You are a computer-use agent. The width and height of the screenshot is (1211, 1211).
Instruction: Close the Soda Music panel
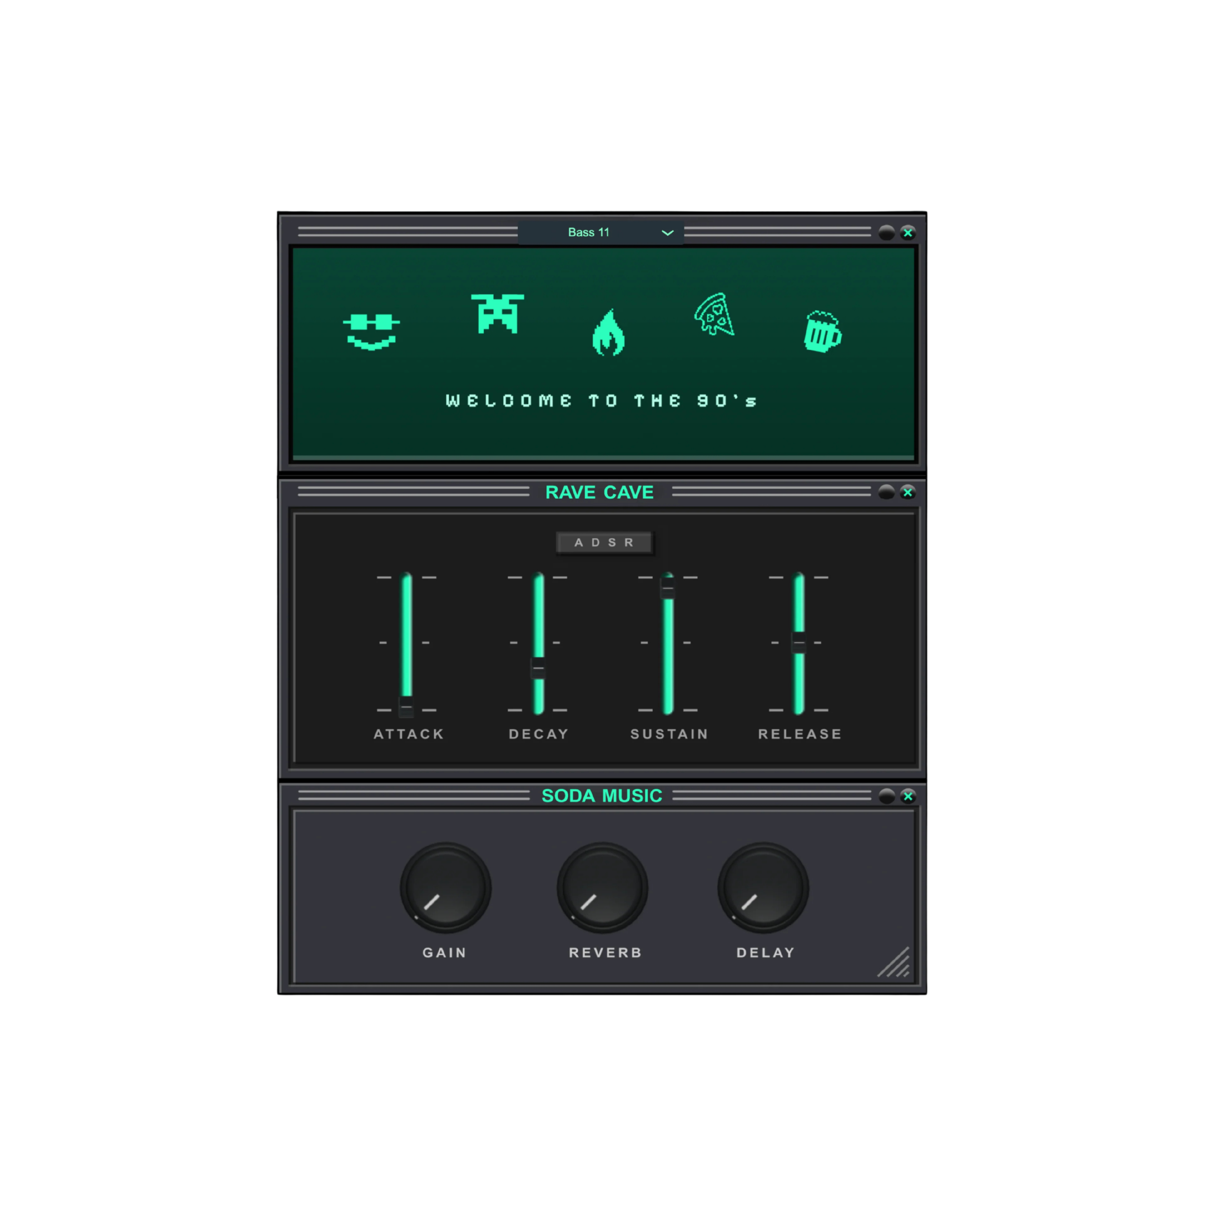tap(908, 796)
